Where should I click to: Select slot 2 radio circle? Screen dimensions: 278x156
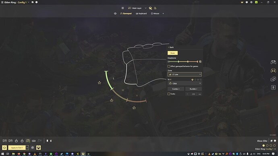pyautogui.click(x=267, y=146)
